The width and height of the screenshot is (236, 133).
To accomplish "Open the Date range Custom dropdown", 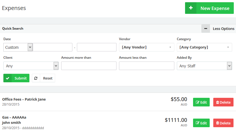I will pyautogui.click(x=18, y=47).
